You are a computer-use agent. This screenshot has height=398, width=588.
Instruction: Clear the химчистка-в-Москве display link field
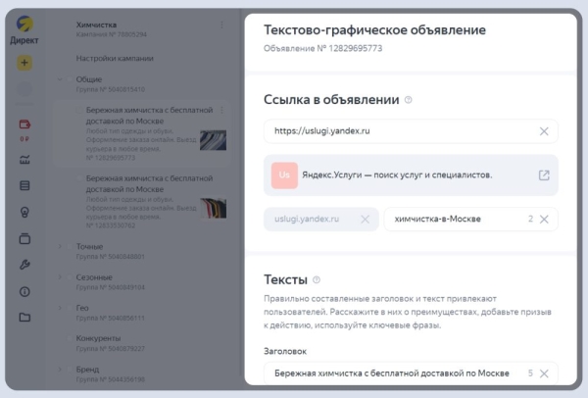tap(544, 219)
